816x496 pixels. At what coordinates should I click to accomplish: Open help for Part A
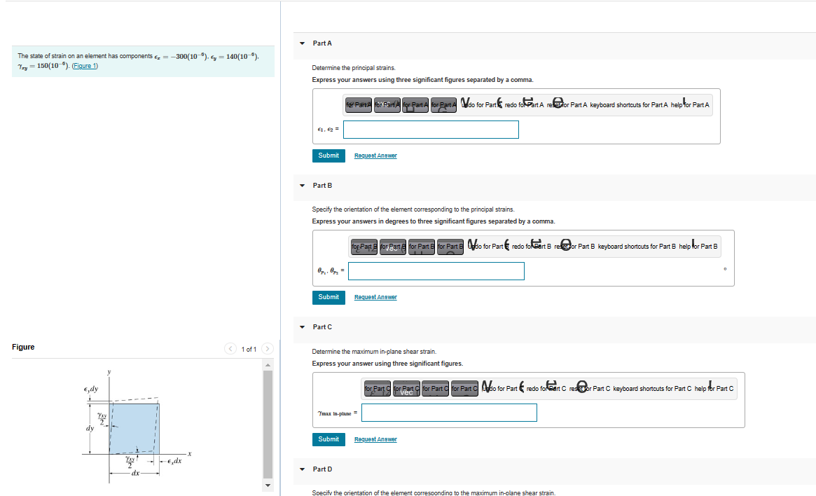[689, 104]
